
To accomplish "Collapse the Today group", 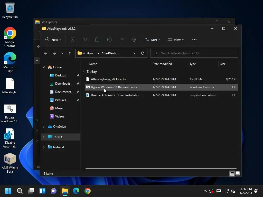I will pos(84,72).
